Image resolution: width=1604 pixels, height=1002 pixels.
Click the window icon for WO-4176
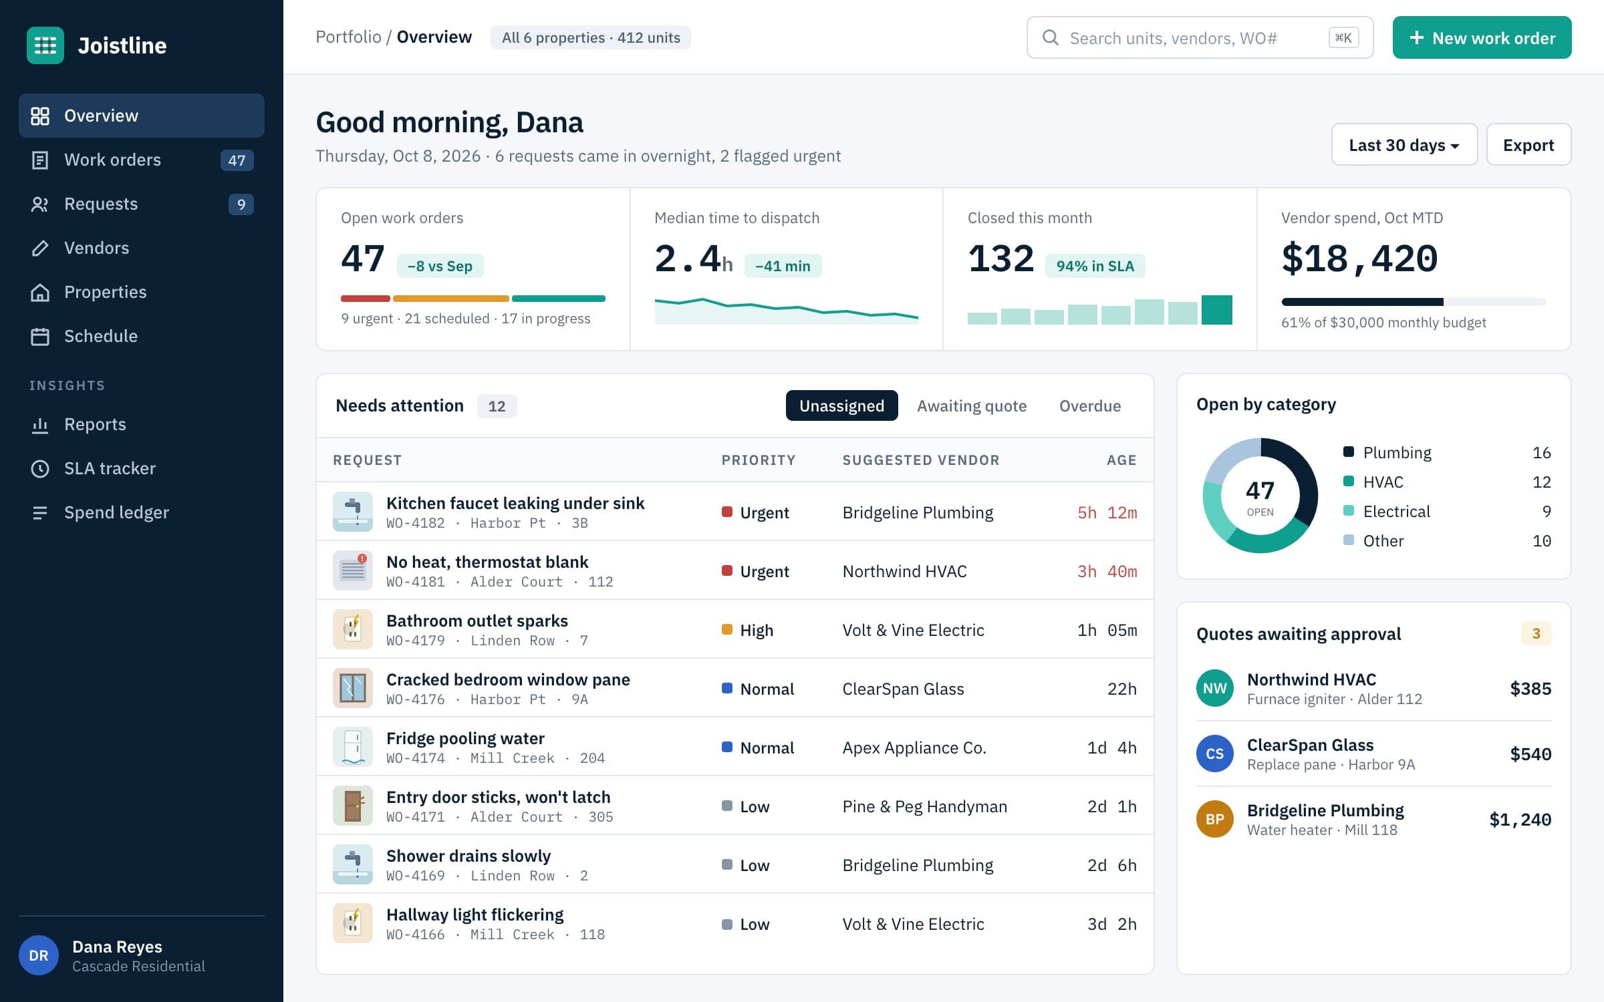click(x=353, y=688)
